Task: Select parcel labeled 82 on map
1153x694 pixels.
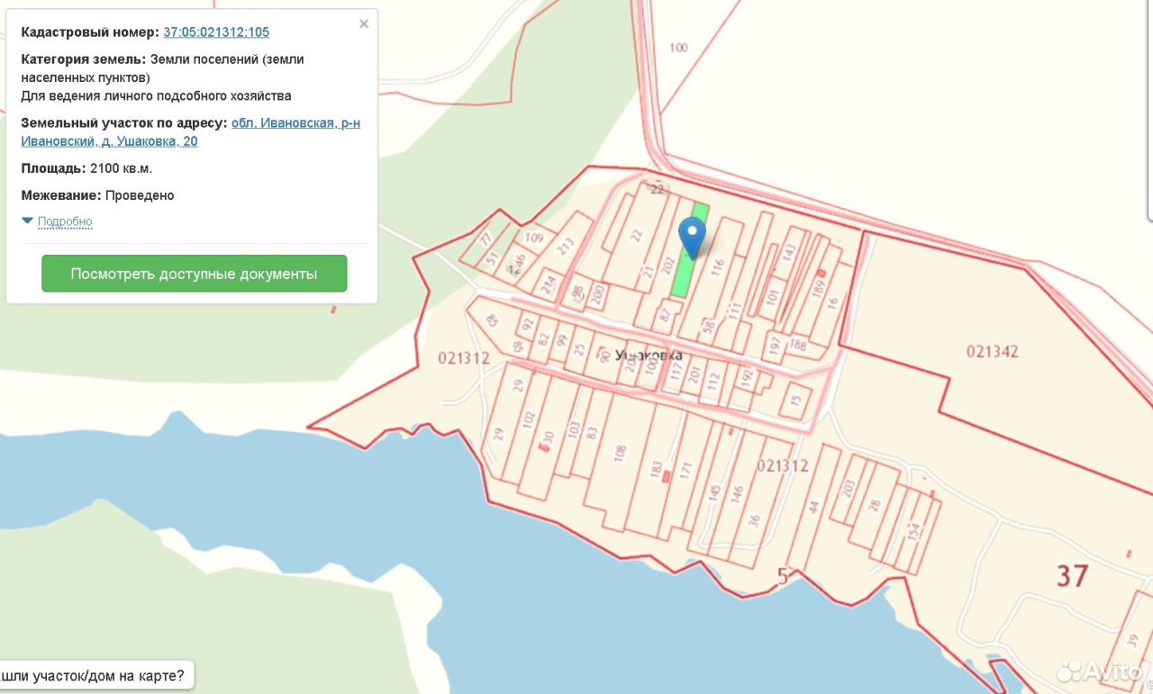Action: tap(542, 338)
